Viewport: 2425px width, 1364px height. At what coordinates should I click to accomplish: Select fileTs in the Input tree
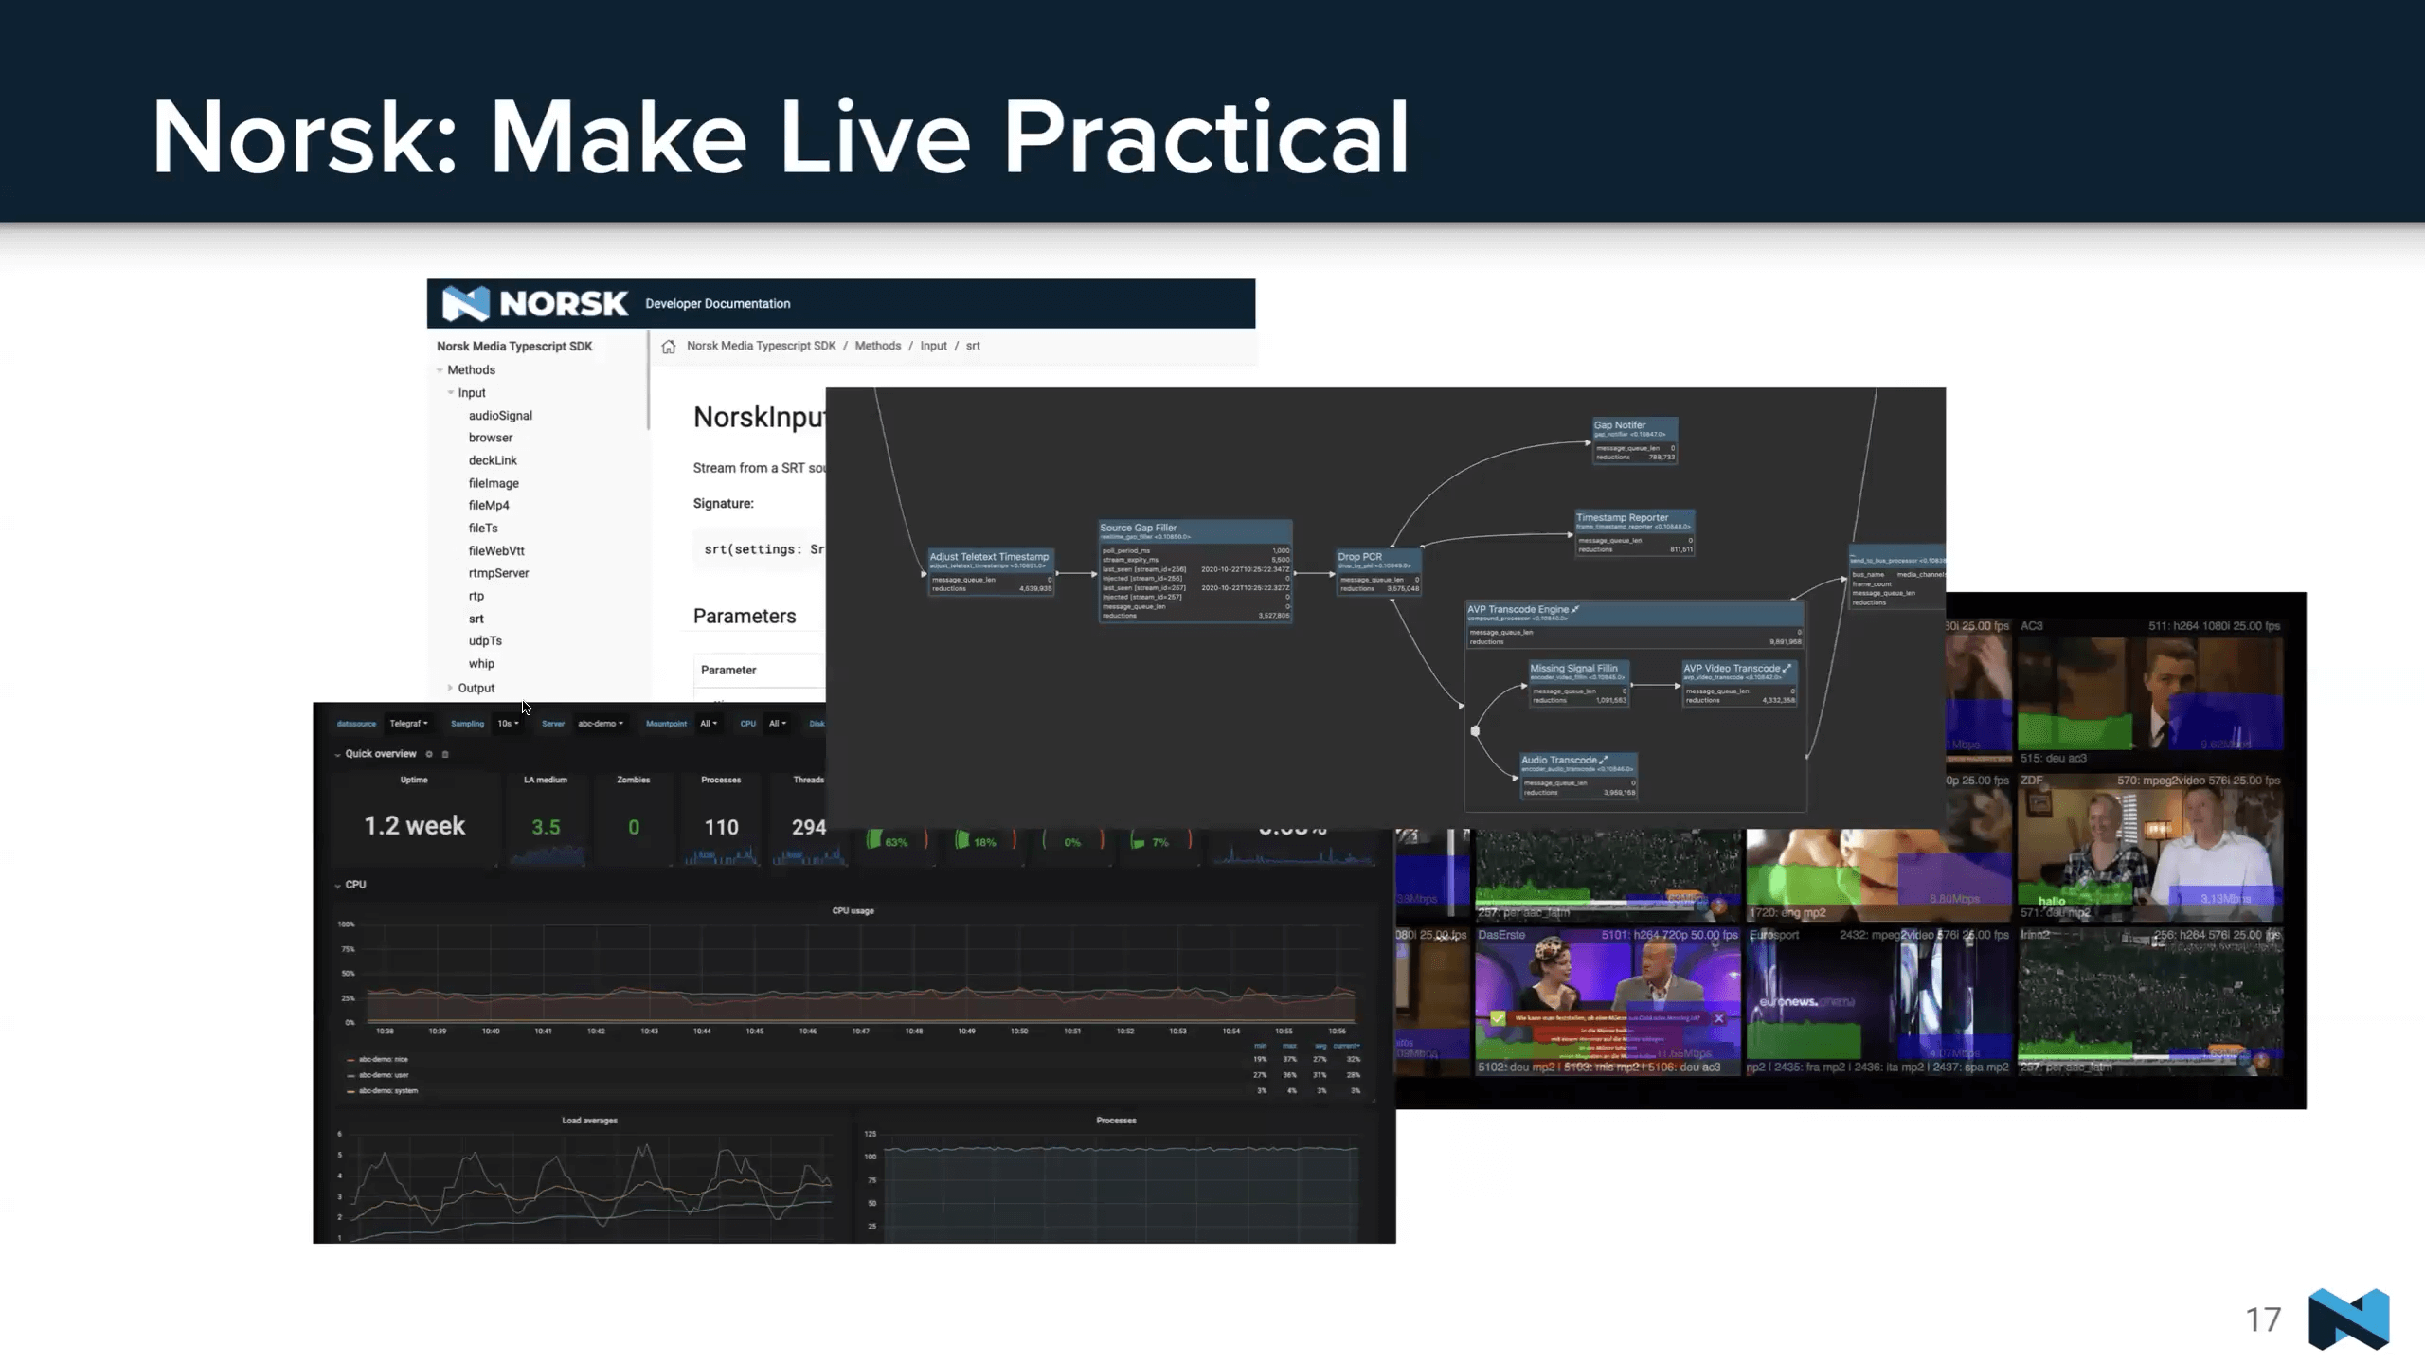pos(483,528)
